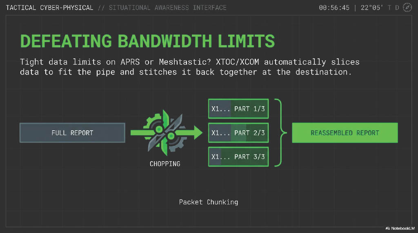Screen dimensions: 418x233
Task: Click the DEFEATING BANDWIDTH LIMITS title
Action: pyautogui.click(x=147, y=42)
